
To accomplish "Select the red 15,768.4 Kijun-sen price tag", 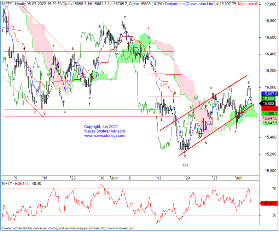I will [269, 108].
